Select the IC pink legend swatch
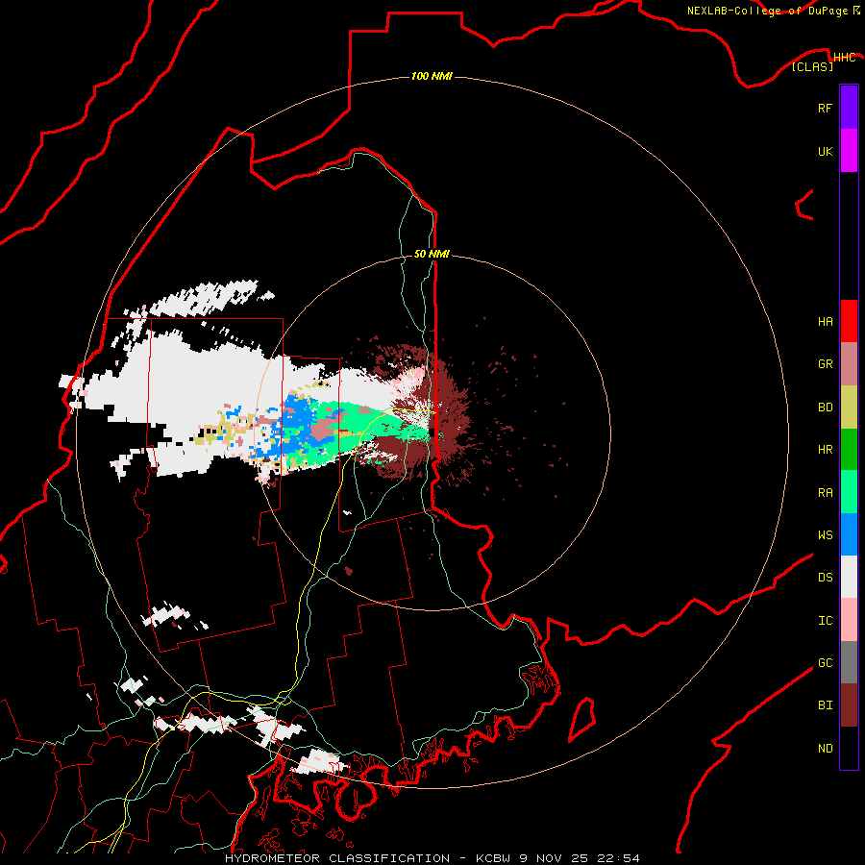 click(849, 620)
